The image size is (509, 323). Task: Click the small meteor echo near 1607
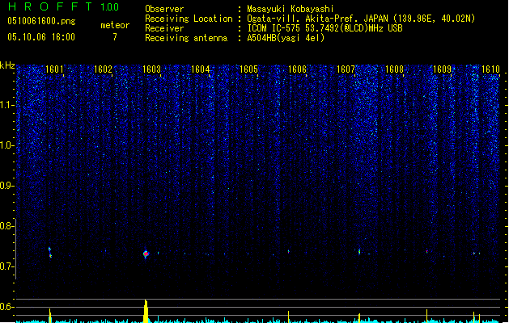pyautogui.click(x=359, y=252)
